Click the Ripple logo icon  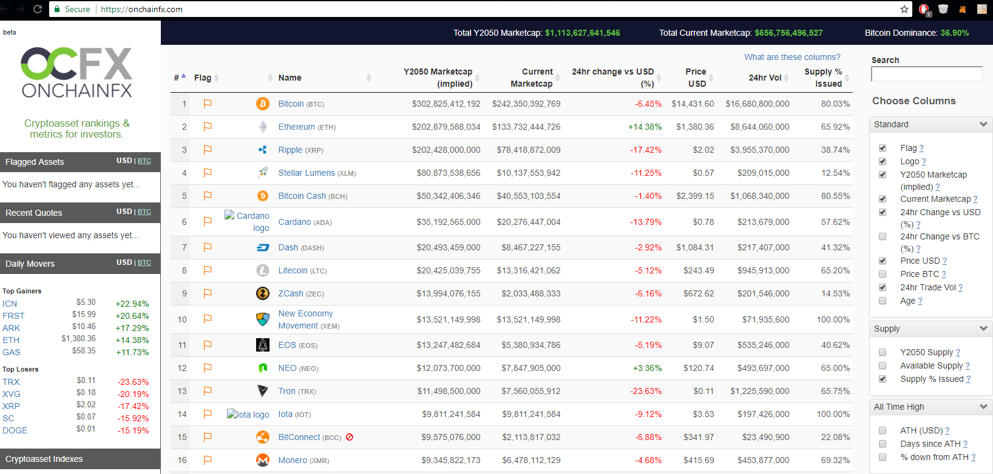pyautogui.click(x=263, y=150)
